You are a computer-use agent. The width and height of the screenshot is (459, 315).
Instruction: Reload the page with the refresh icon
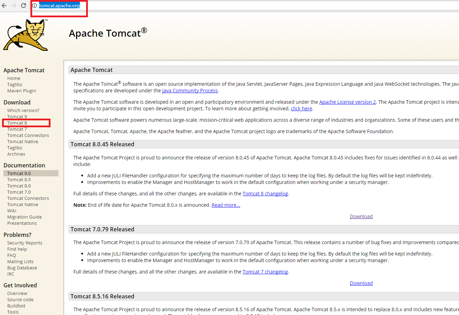(24, 6)
